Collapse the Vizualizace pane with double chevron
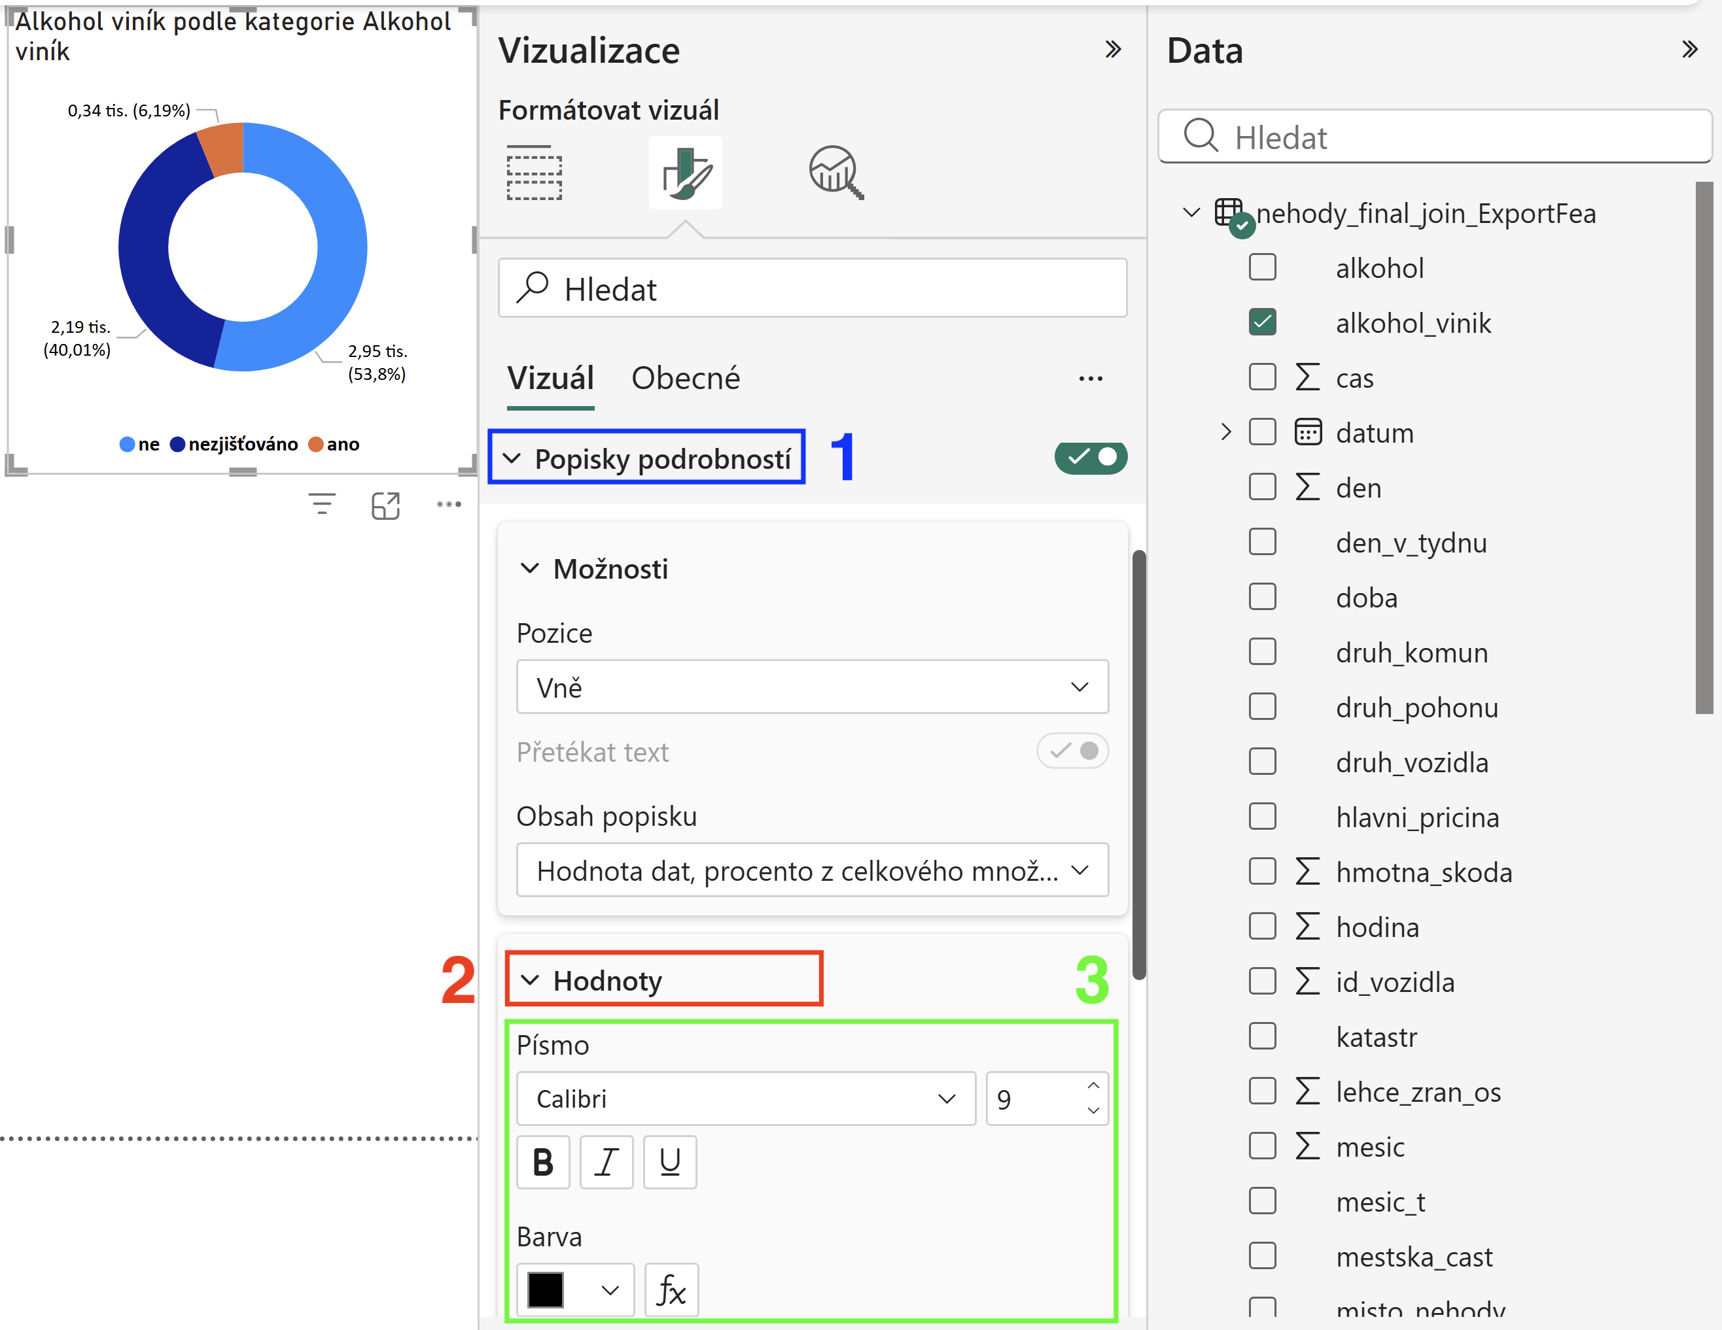Viewport: 1722px width, 1330px height. click(x=1112, y=50)
